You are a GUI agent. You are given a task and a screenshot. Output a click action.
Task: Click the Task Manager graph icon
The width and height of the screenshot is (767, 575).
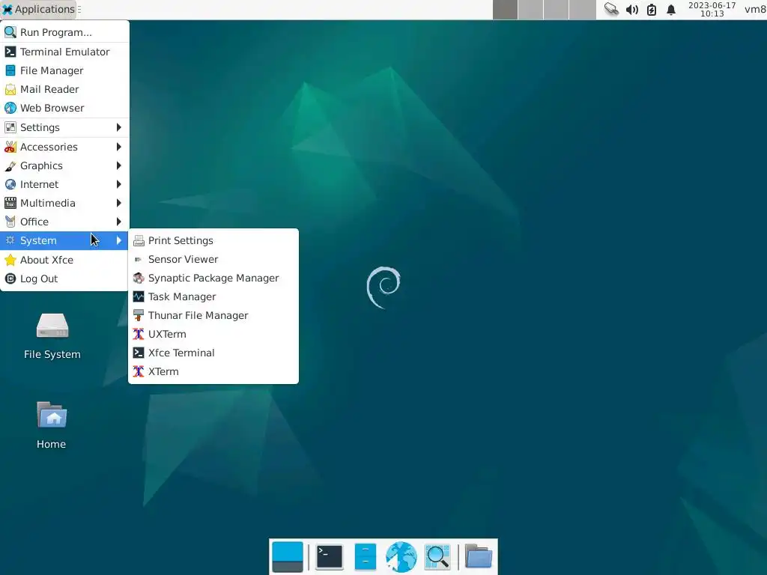[x=139, y=296]
